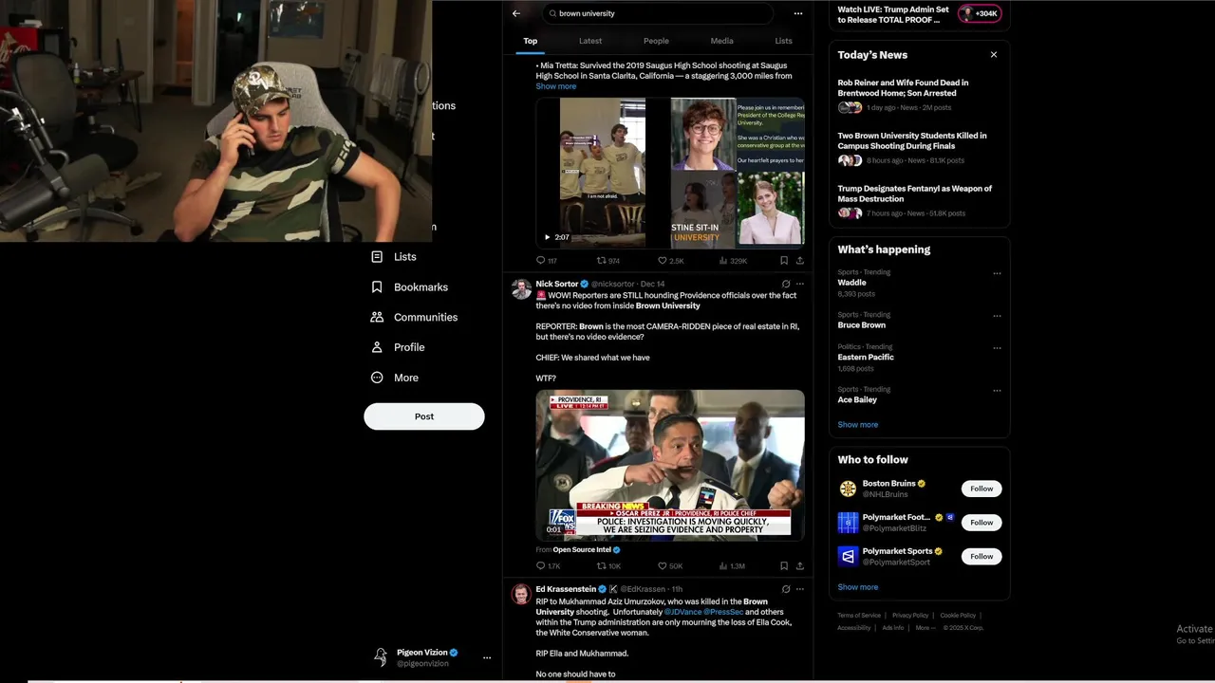Open Profile in the sidebar
This screenshot has width=1215, height=683.
[x=398, y=348]
